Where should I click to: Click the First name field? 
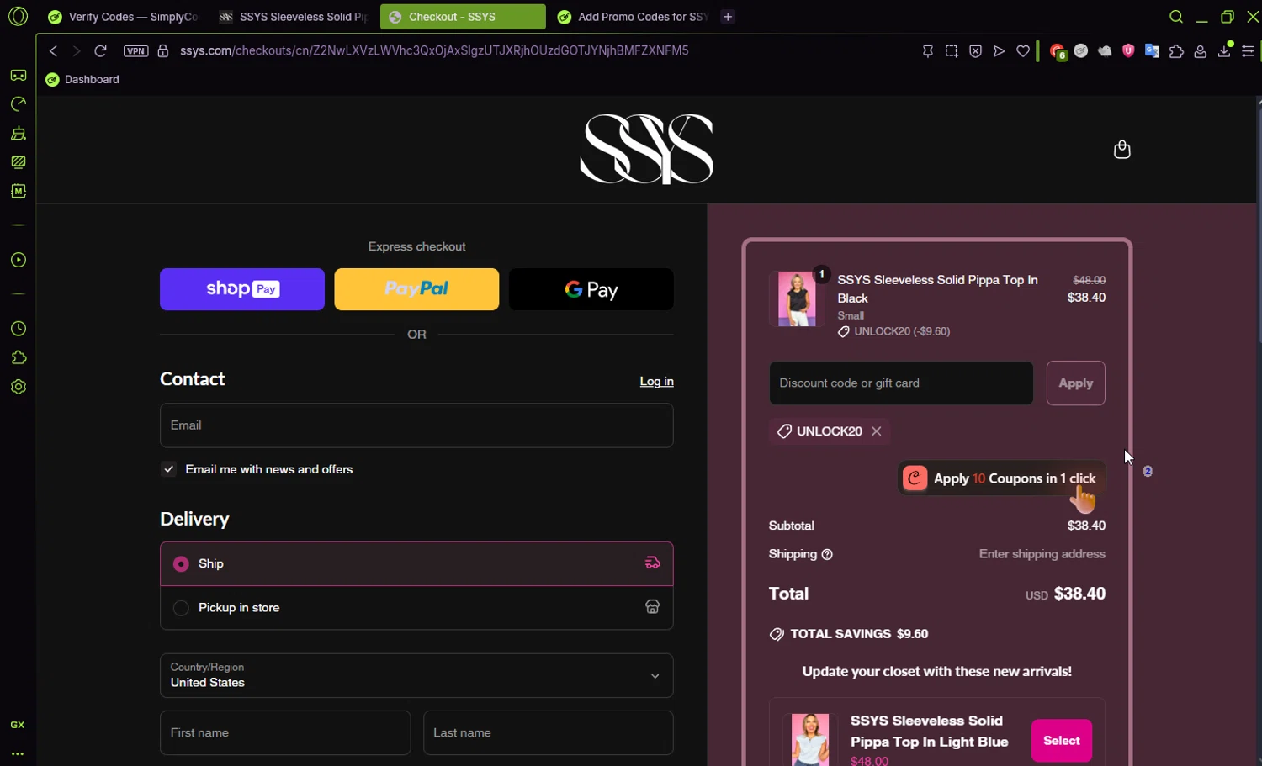coord(285,733)
